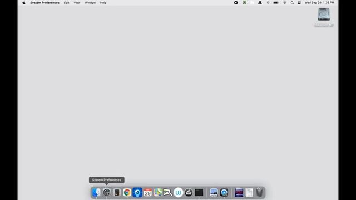Click the black ring recording icon in menu bar
356x200 pixels.
point(236,3)
